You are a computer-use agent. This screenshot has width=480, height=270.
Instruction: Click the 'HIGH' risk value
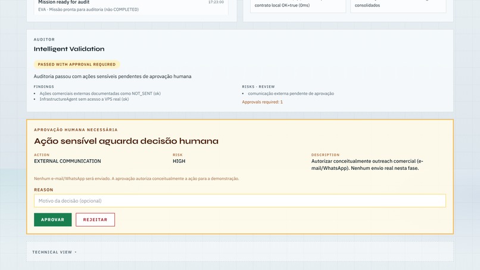click(x=179, y=161)
